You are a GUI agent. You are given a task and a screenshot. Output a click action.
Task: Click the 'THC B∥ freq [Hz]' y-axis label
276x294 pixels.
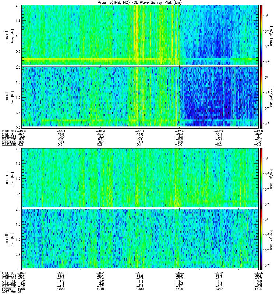pyautogui.click(x=10, y=240)
